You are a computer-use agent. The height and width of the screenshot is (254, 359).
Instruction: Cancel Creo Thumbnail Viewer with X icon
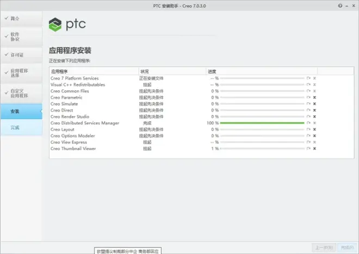[314, 148]
